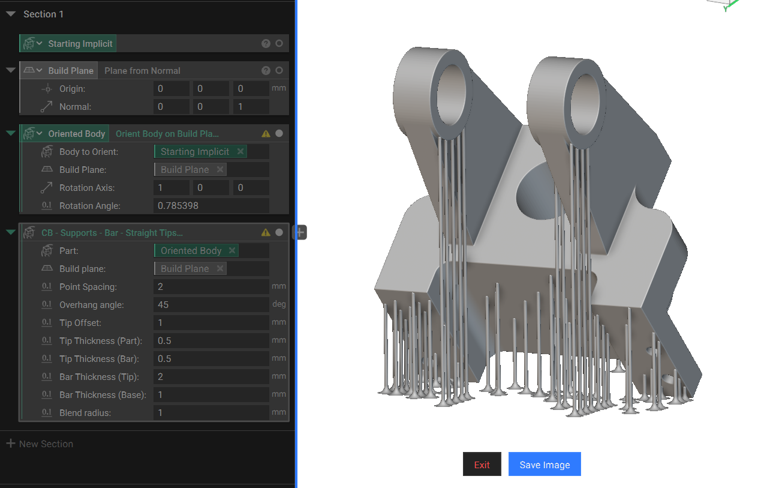Image resolution: width=758 pixels, height=488 pixels.
Task: Click warning icon on CB Supports block
Action: click(x=266, y=232)
